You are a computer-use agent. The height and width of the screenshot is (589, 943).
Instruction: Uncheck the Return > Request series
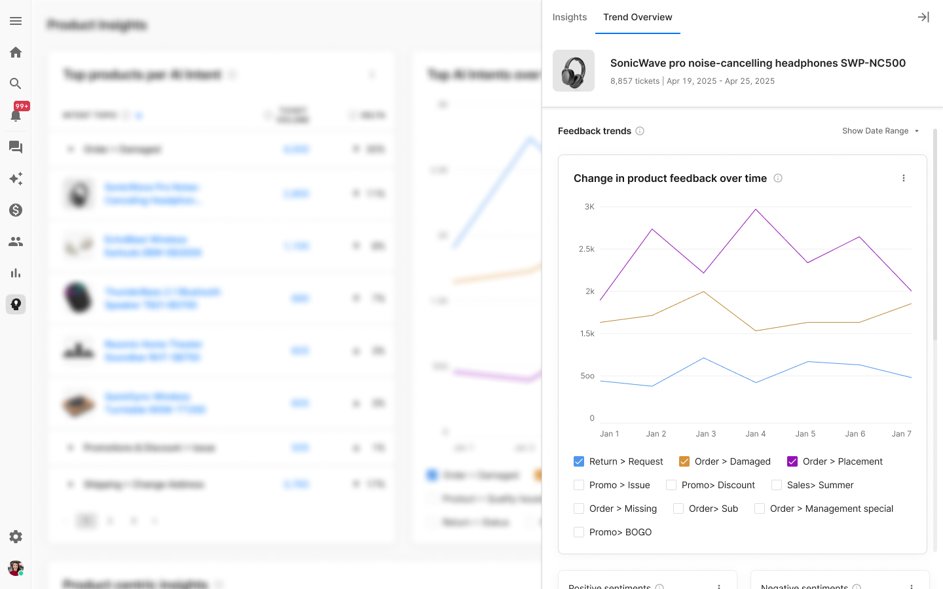click(x=579, y=461)
